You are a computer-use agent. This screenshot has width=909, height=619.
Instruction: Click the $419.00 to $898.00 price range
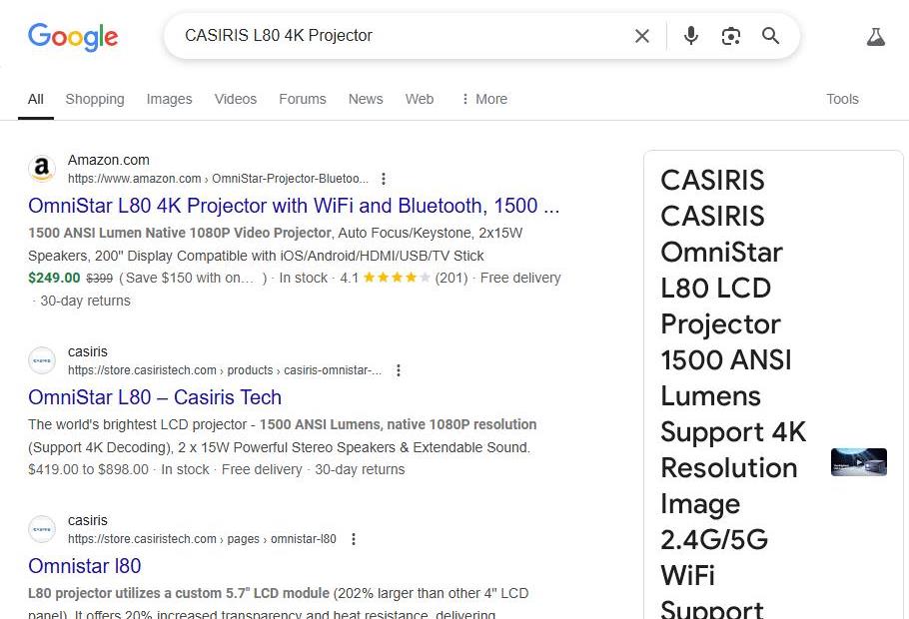88,469
